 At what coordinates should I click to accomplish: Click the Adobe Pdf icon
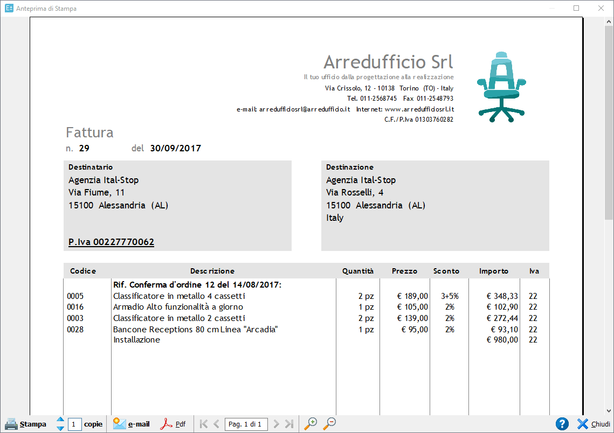point(166,424)
